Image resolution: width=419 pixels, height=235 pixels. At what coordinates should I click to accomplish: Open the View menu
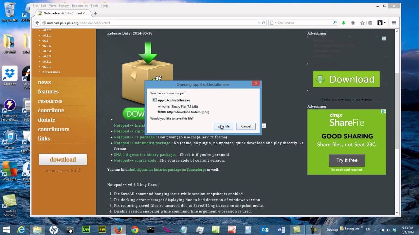52,6
